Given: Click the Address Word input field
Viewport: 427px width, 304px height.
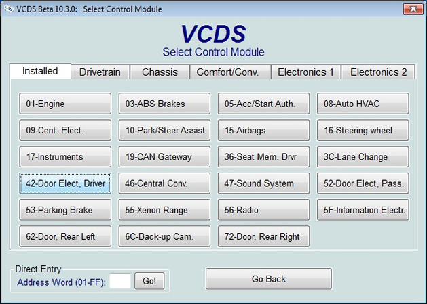Looking at the screenshot, I should pyautogui.click(x=120, y=282).
